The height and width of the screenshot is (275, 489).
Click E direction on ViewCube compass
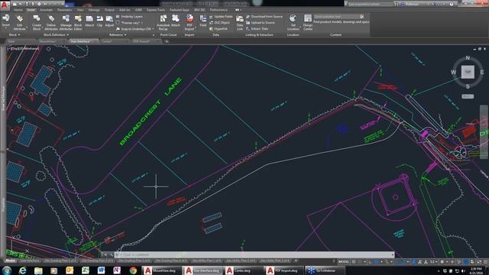(x=482, y=72)
